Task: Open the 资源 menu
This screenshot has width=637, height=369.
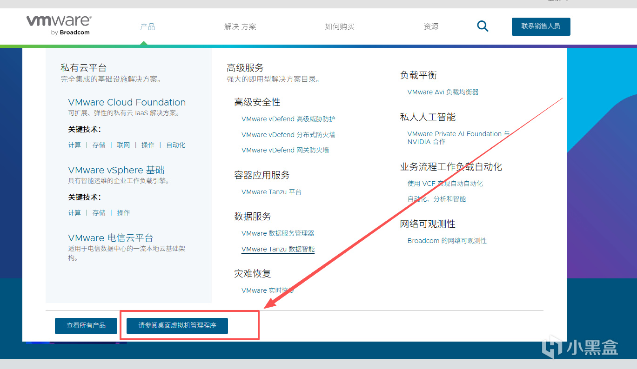Action: [x=431, y=26]
